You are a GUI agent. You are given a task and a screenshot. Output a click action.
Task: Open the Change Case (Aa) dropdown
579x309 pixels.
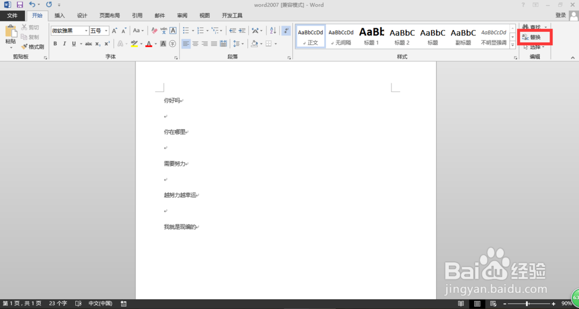tap(138, 31)
